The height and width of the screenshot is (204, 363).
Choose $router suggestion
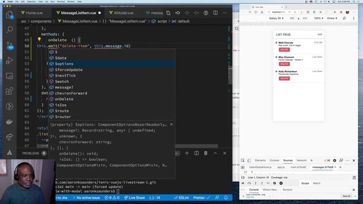[111, 117]
